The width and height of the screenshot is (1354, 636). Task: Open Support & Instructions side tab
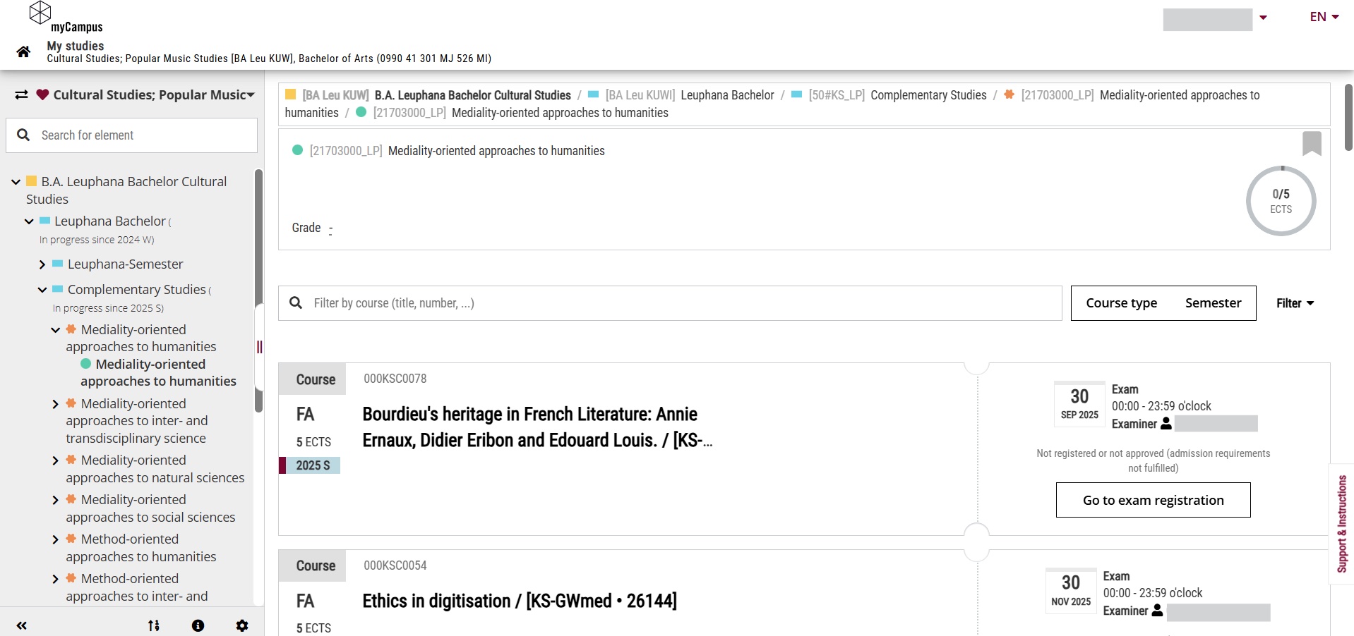click(1341, 523)
